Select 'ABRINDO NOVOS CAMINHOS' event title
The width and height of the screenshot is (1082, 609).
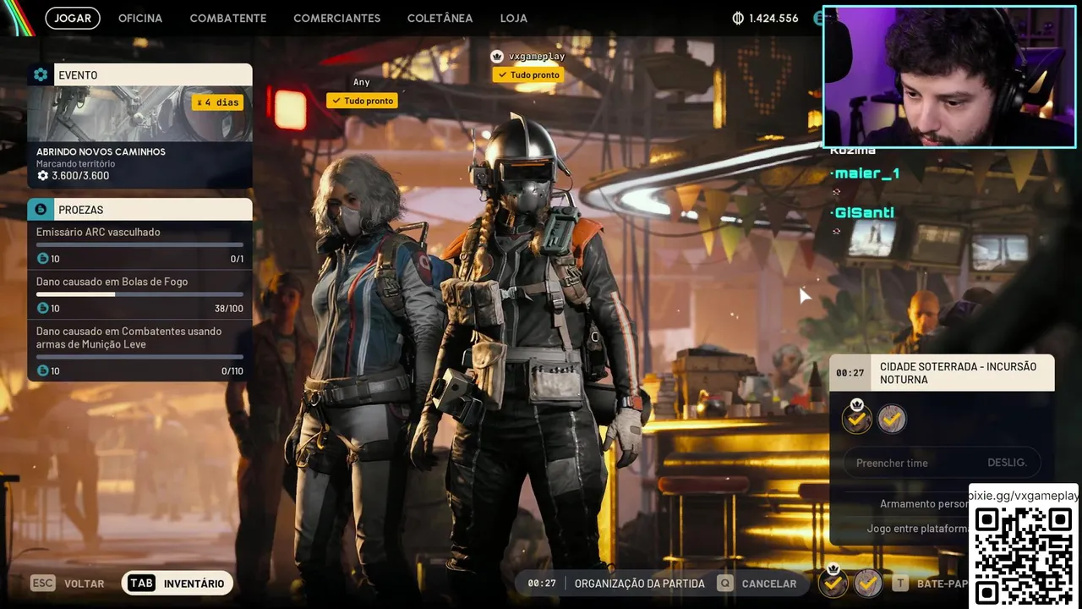pos(101,152)
